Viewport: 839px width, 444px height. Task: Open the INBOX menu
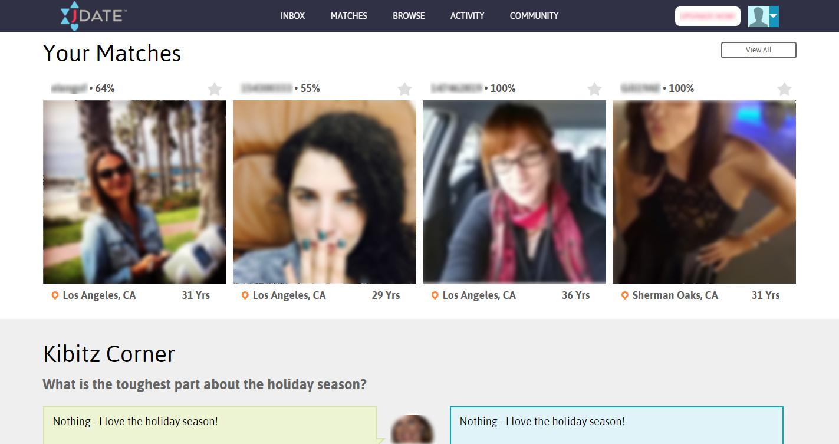[292, 16]
